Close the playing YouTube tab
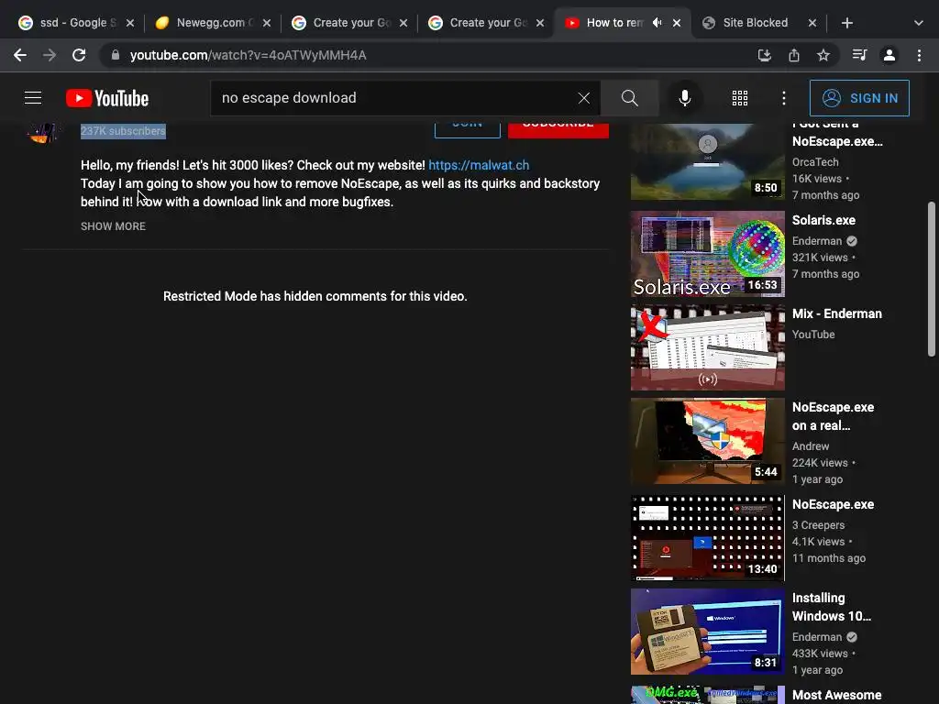 tap(676, 23)
